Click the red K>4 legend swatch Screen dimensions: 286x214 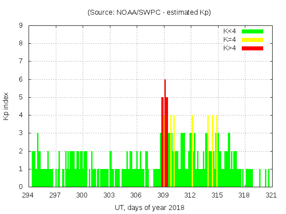pos(252,48)
